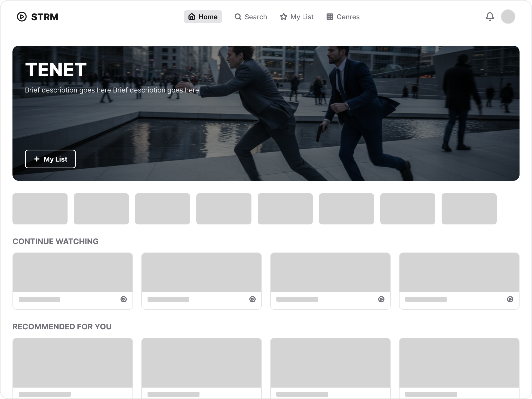Click the home icon in navigation
This screenshot has width=532, height=399.
tap(192, 17)
